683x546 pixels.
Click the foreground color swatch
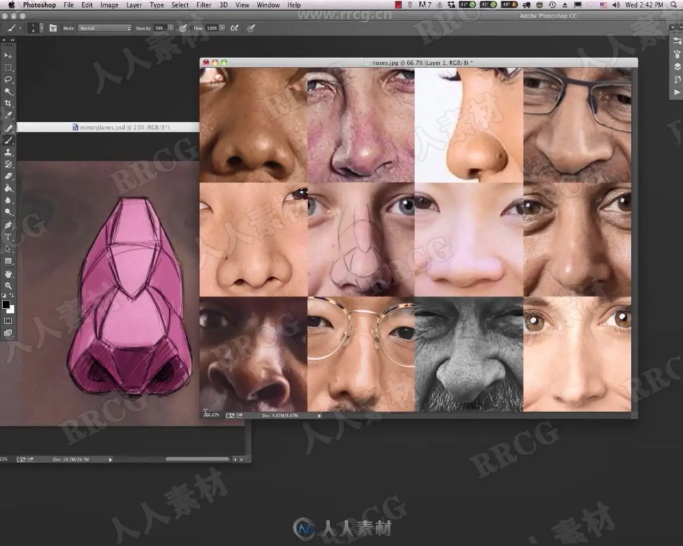tap(6, 304)
